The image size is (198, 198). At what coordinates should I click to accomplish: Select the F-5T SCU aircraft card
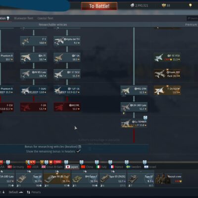click(67, 74)
